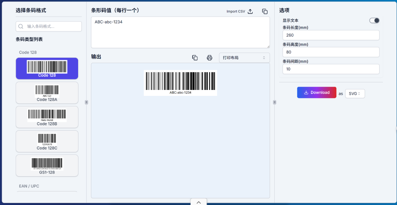Select the Code 128 barcode type
The image size is (397, 205).
[47, 68]
